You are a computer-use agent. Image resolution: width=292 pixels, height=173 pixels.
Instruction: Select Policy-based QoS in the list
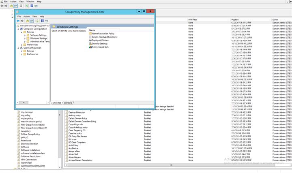pyautogui.click(x=100, y=47)
